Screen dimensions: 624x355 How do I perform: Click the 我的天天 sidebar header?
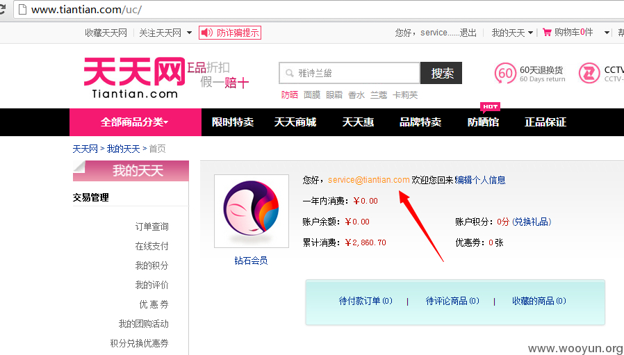coord(131,171)
